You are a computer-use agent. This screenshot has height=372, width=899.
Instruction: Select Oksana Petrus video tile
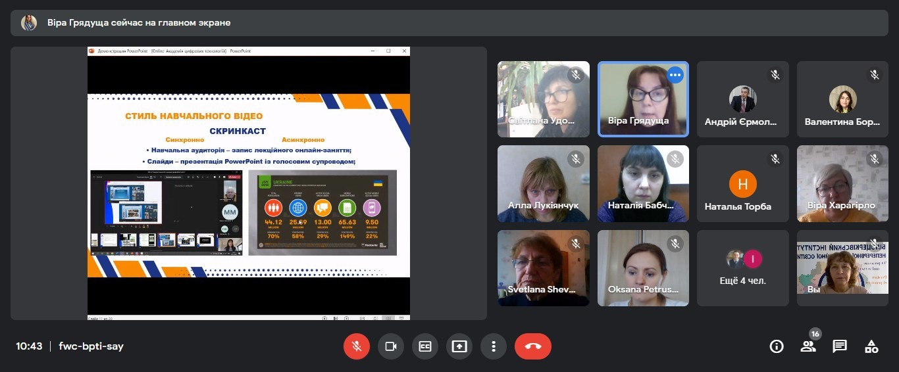pos(643,268)
